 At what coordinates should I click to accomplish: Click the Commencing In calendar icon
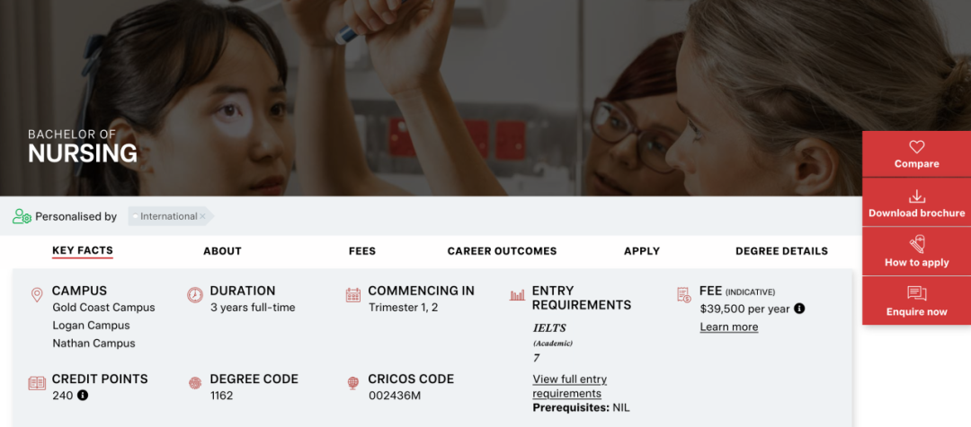click(353, 294)
